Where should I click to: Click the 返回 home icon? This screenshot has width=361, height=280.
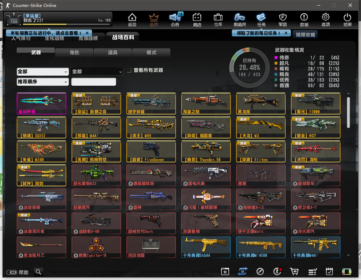(132, 20)
